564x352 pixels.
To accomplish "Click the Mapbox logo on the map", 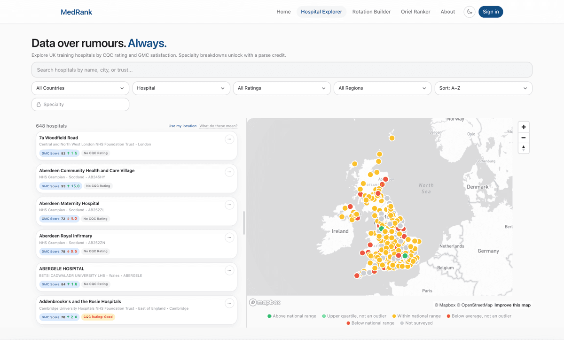I will click(265, 302).
